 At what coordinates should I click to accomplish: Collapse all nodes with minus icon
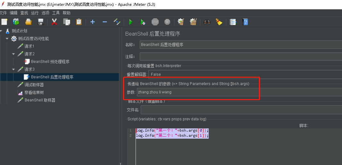coord(105,22)
